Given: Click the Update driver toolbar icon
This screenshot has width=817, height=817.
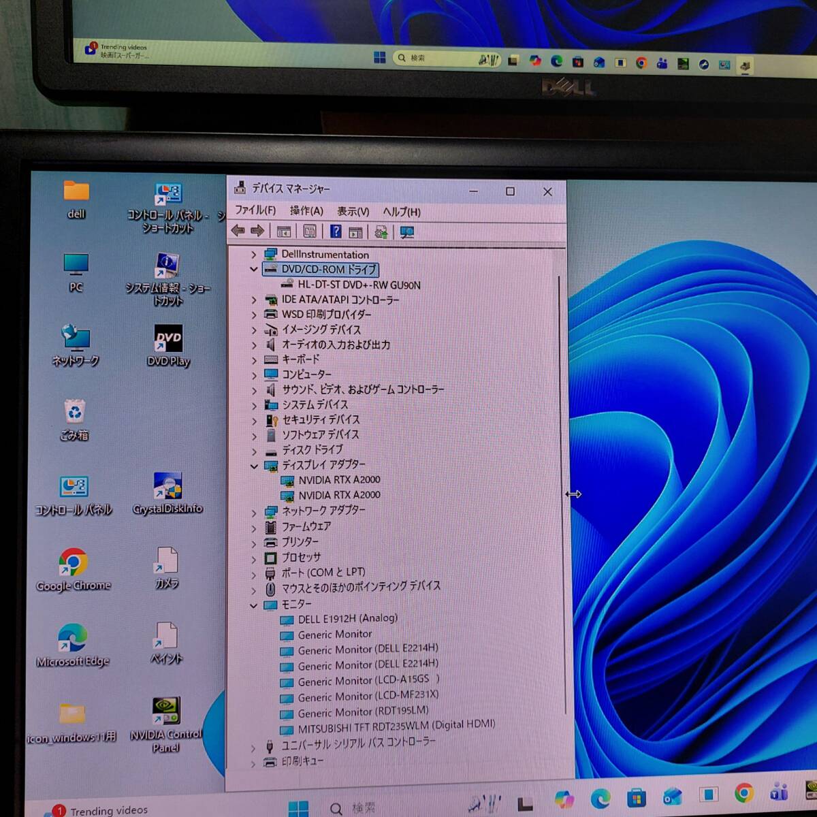Looking at the screenshot, I should (381, 232).
